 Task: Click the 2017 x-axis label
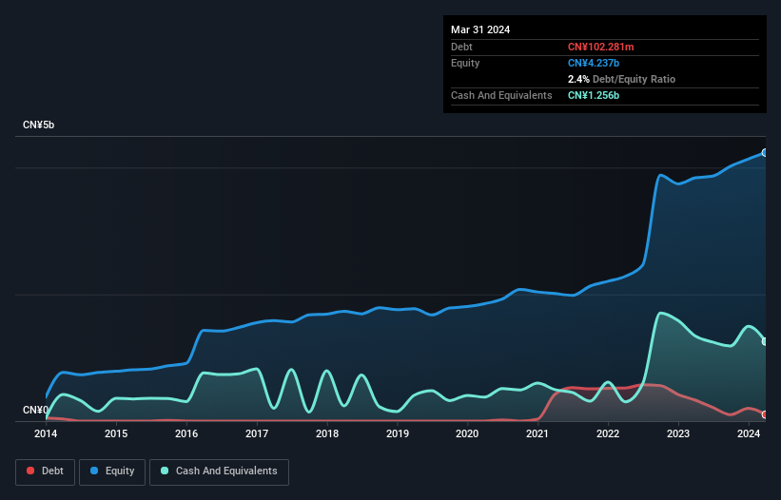tap(257, 433)
